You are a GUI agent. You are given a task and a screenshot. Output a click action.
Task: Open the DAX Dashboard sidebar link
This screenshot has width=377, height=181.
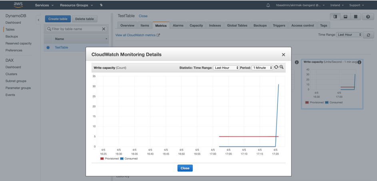point(13,67)
